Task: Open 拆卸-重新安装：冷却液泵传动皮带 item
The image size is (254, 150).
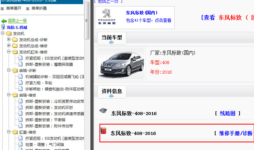Action: [x=55, y=101]
